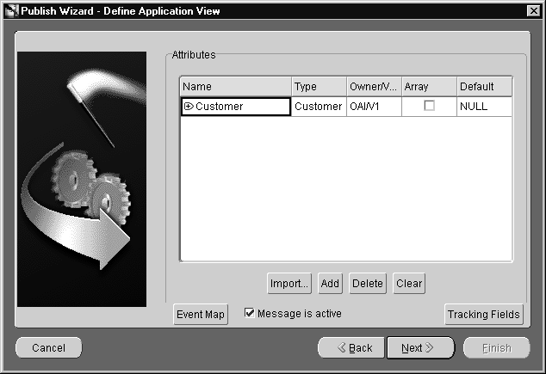Select the OAI/V1 owner cell
This screenshot has height=374, width=546.
(374, 107)
